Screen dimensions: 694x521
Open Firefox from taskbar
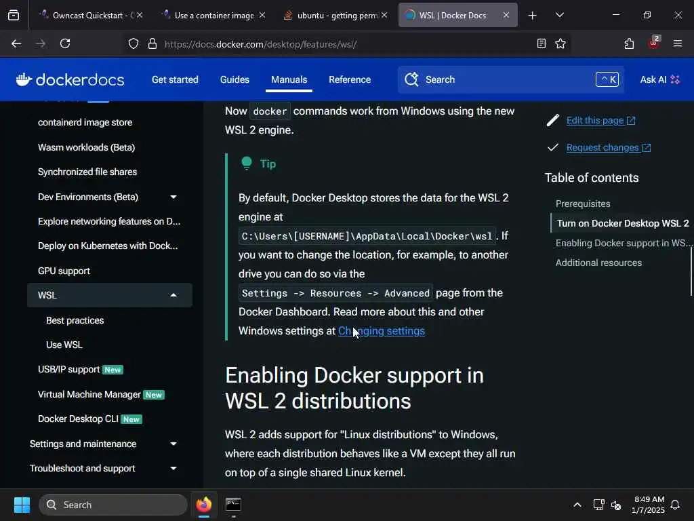(x=204, y=505)
